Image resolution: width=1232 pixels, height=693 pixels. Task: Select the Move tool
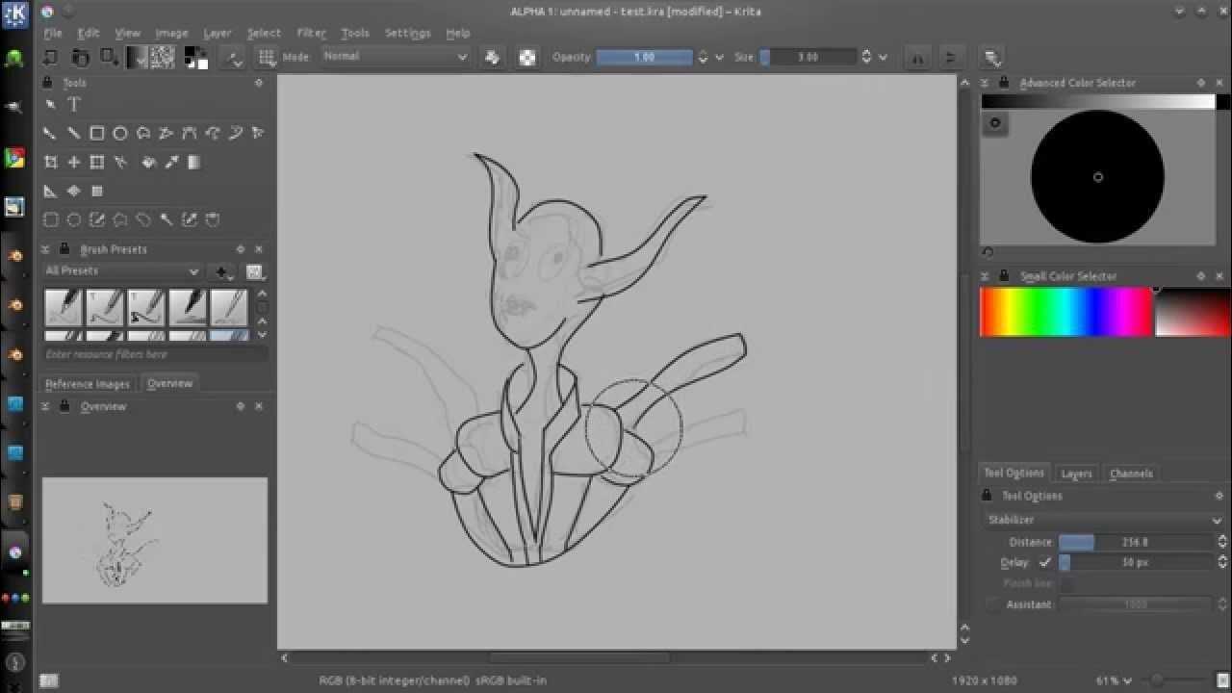(x=73, y=162)
